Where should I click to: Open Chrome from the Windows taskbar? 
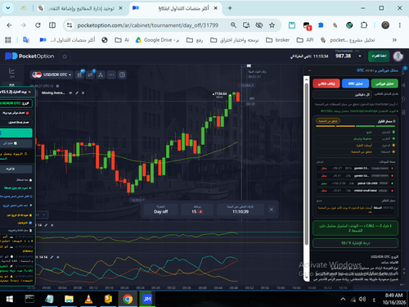click(128, 299)
